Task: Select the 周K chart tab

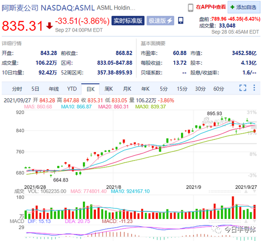Action: [x=108, y=89]
